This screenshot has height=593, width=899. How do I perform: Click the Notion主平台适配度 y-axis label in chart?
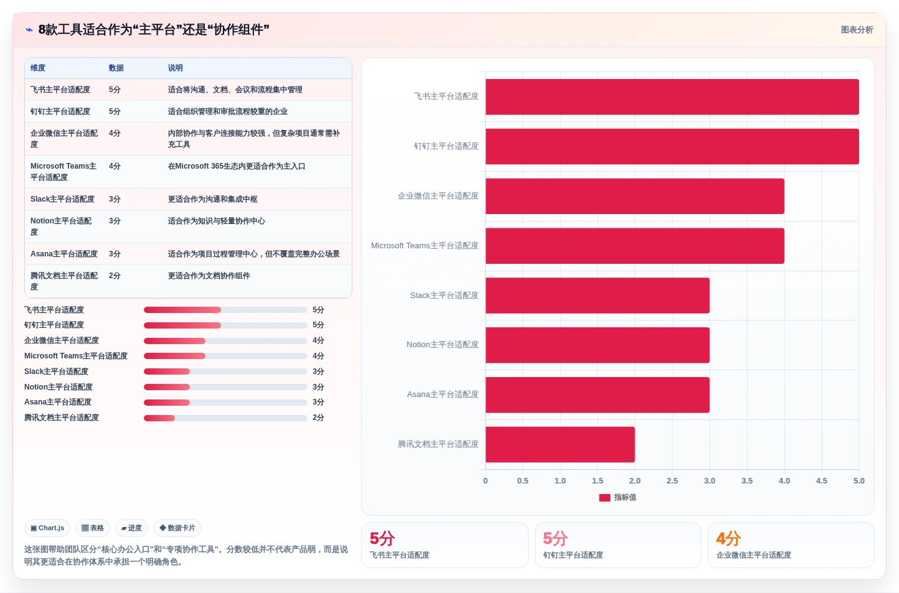(443, 345)
